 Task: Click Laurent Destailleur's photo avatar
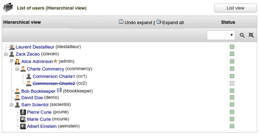point(12,47)
